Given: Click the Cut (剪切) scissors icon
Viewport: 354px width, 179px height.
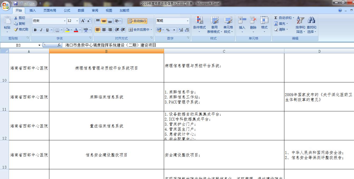Looking at the screenshot, I should [16, 18].
